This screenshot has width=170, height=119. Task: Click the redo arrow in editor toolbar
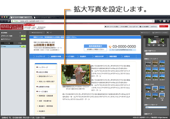[x=51, y=33]
